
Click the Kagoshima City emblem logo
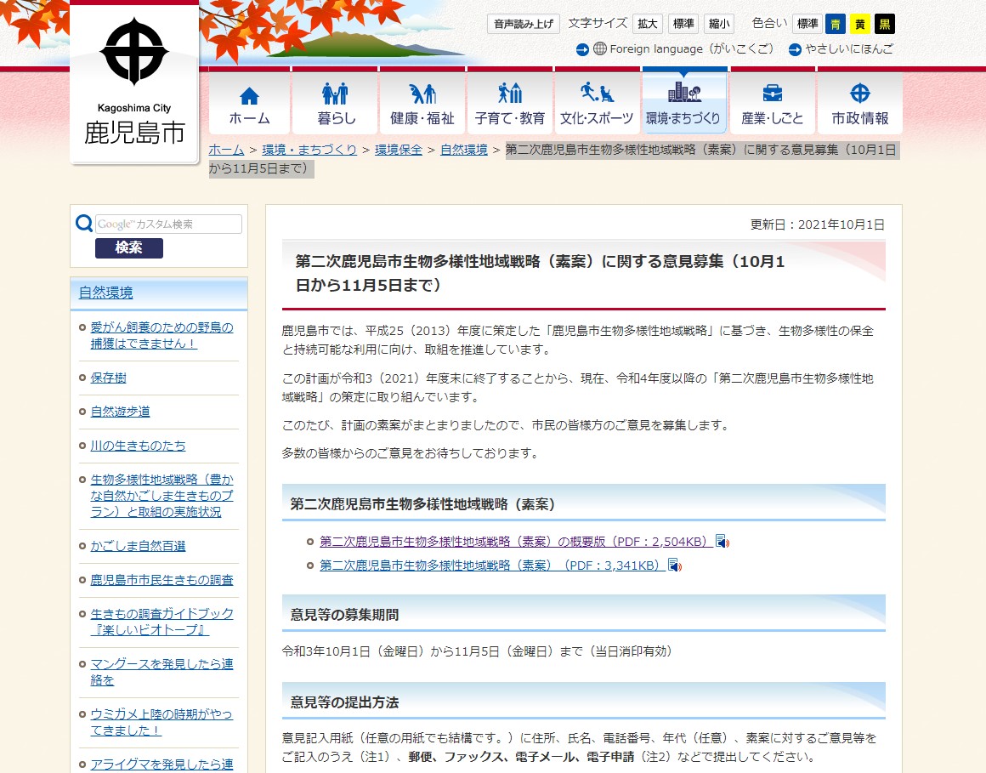click(133, 53)
